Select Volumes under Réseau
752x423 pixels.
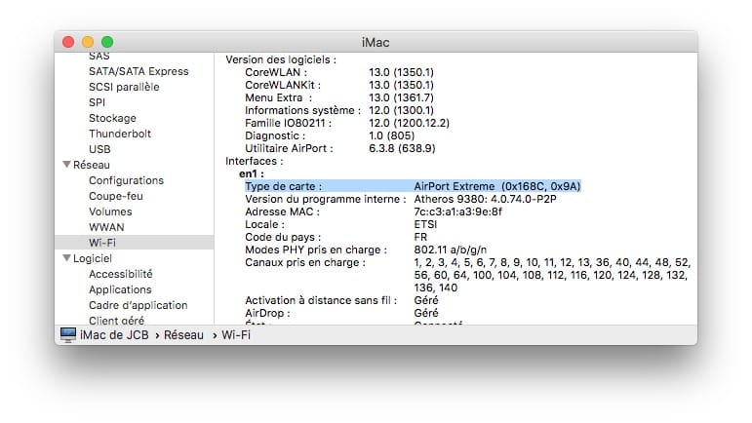pyautogui.click(x=110, y=211)
